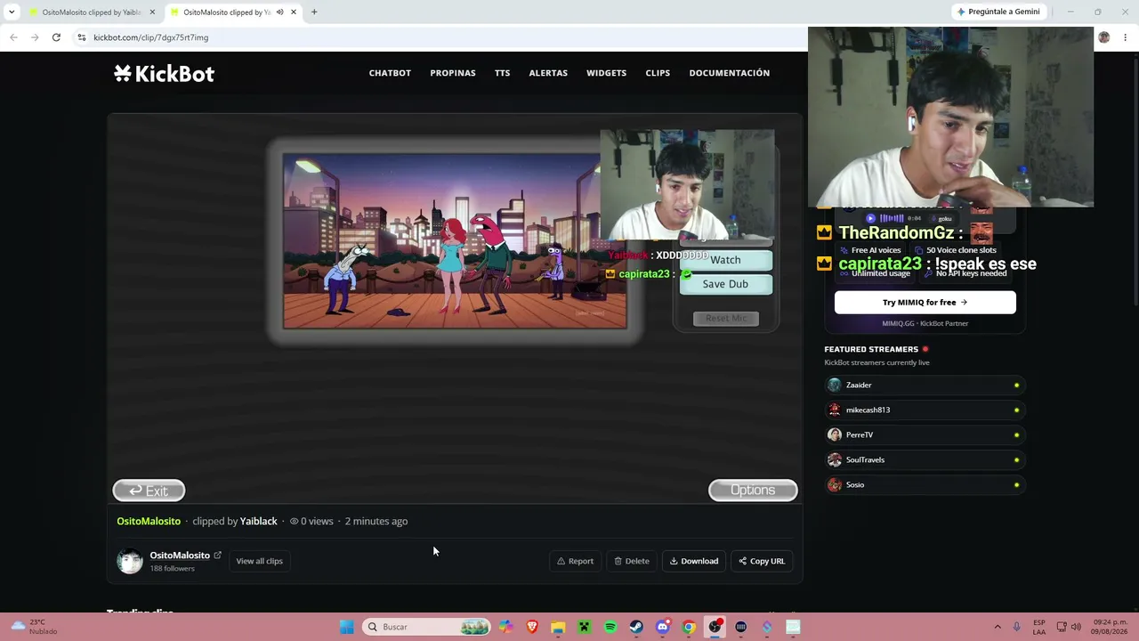Click Sosio's avatar icon
Viewport: 1139px width, 641px height.
(x=834, y=484)
